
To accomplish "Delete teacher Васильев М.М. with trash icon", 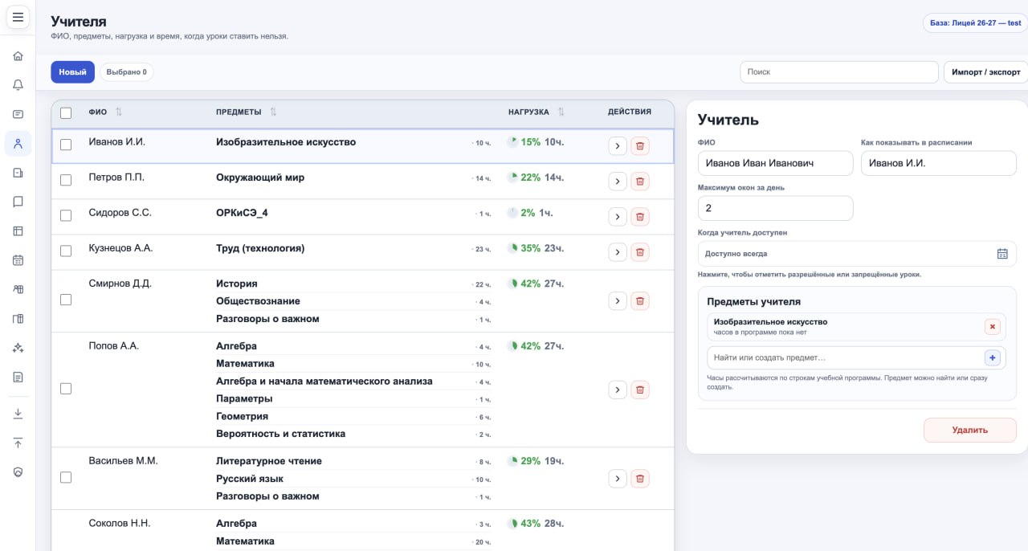I will pos(640,479).
